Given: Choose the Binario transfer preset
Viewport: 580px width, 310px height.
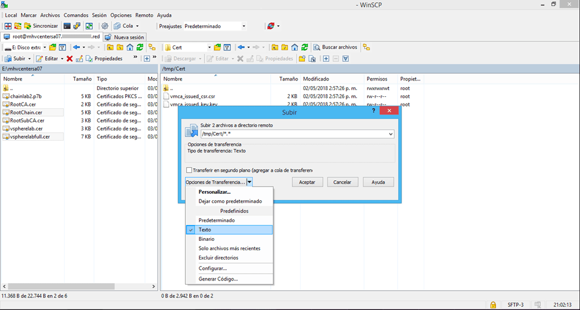Looking at the screenshot, I should [206, 239].
